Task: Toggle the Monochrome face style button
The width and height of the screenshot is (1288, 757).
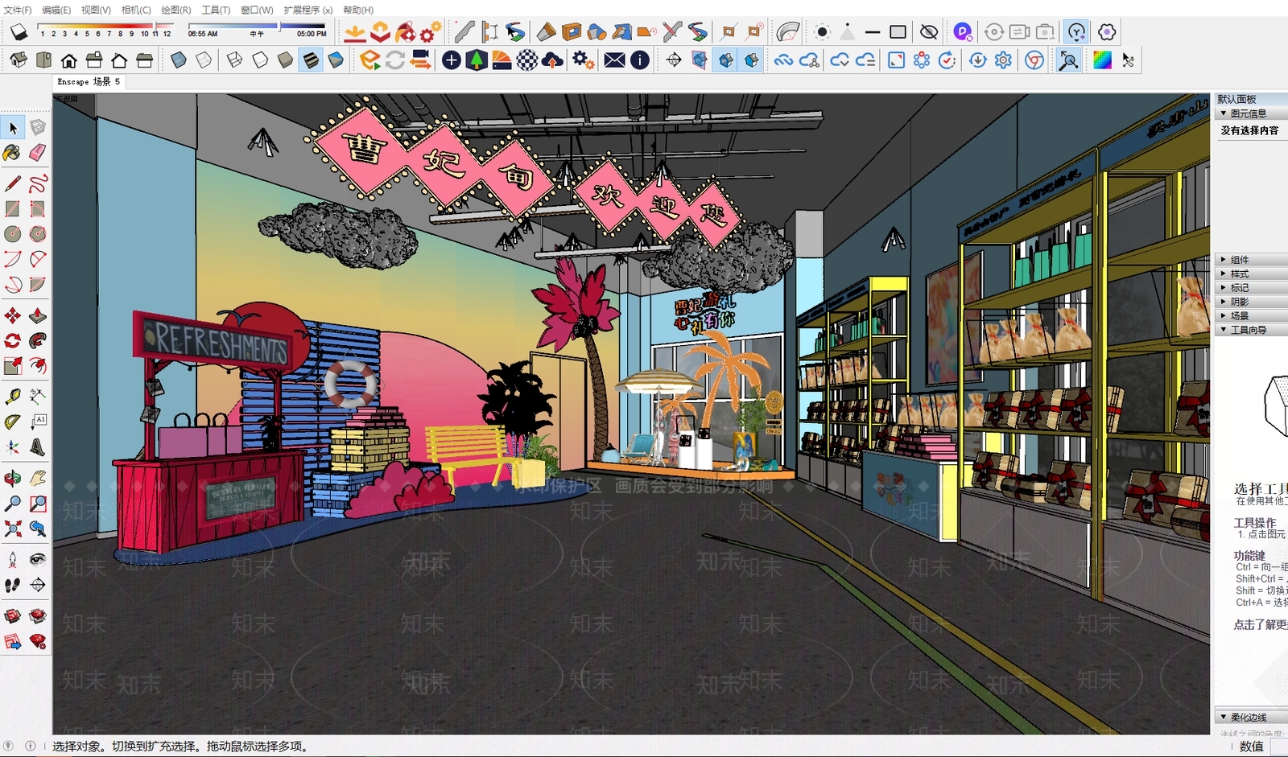Action: point(336,60)
